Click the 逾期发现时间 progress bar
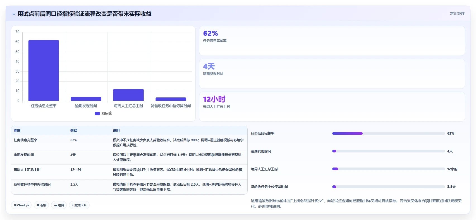476x220 pixels. (x=388, y=151)
